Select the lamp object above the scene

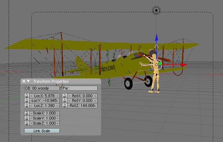156,10
